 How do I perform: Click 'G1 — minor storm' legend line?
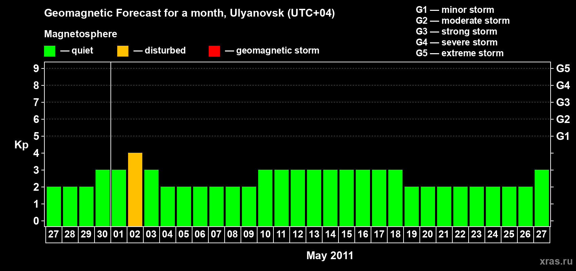(455, 10)
